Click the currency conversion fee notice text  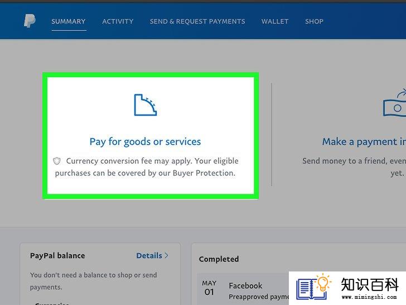click(x=145, y=167)
